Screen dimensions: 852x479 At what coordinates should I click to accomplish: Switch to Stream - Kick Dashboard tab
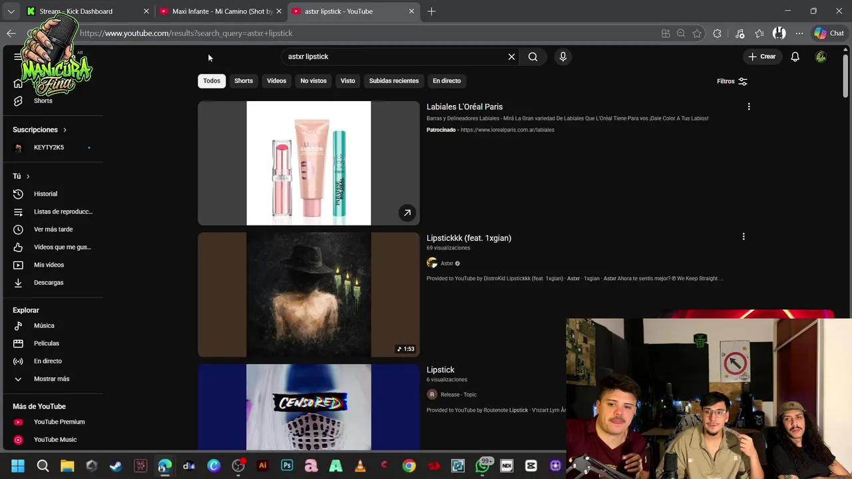87,11
